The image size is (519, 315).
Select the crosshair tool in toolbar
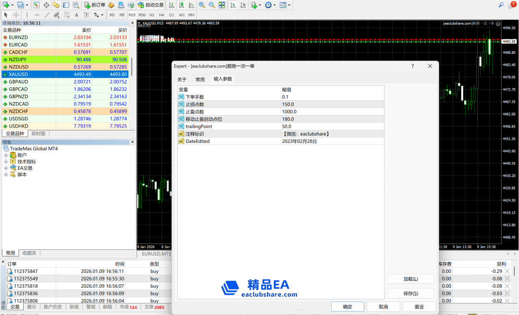tap(16, 15)
